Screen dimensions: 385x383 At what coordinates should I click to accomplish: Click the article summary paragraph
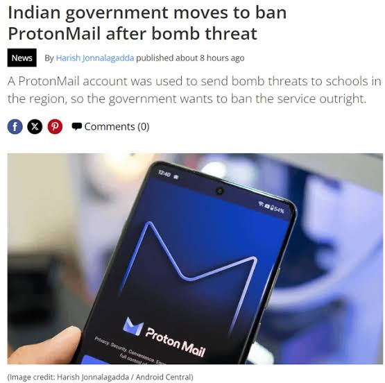194,90
